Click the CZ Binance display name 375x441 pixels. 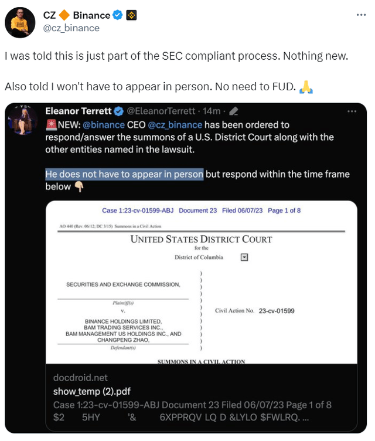pos(77,16)
